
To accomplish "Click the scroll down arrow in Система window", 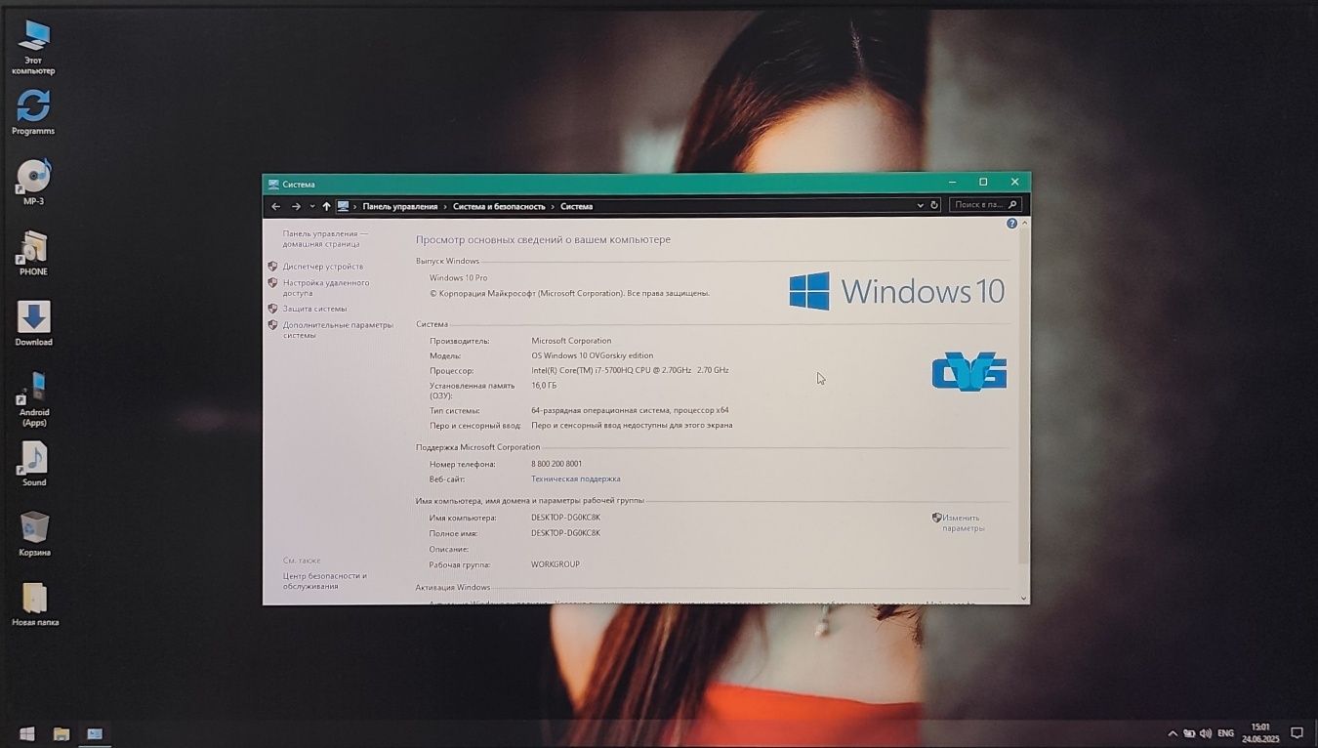I will 1023,598.
